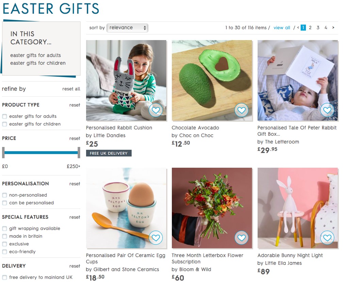This screenshot has height=282, width=343.
Task: Open page 2 of results
Action: pyautogui.click(x=310, y=28)
